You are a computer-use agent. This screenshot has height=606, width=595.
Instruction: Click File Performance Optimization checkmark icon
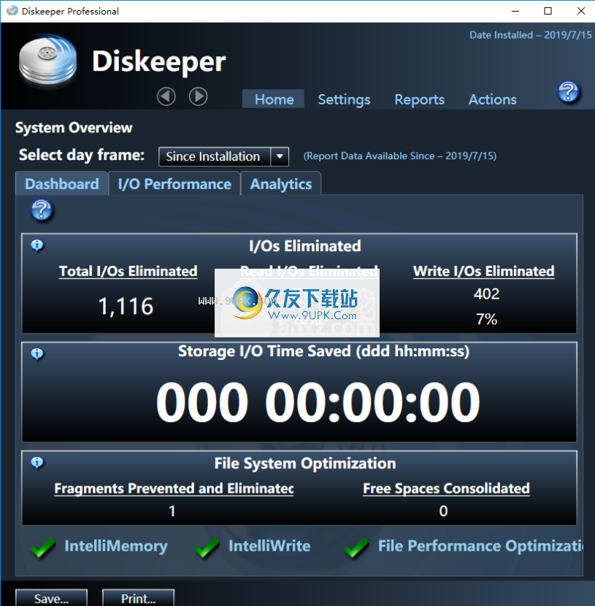(356, 548)
